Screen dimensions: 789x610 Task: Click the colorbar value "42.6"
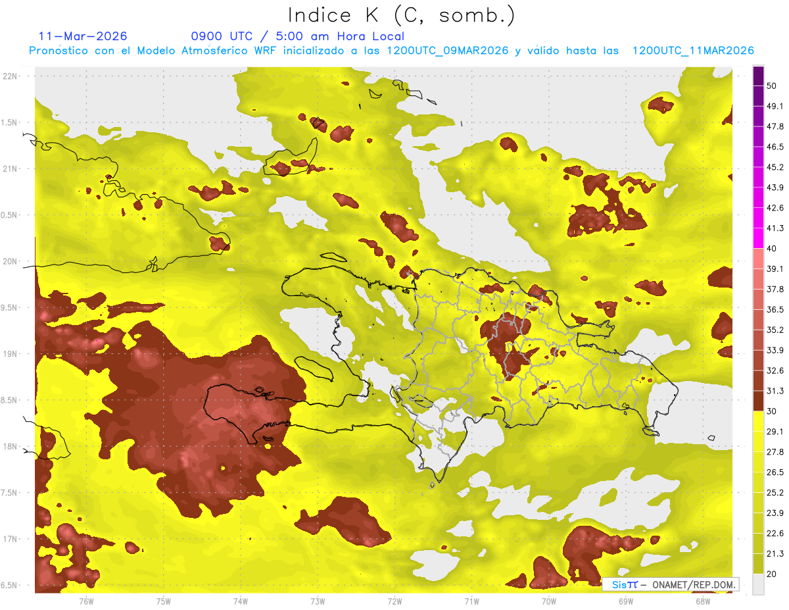click(x=775, y=208)
